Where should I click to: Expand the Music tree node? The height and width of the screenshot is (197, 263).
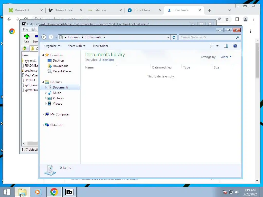[46, 93]
